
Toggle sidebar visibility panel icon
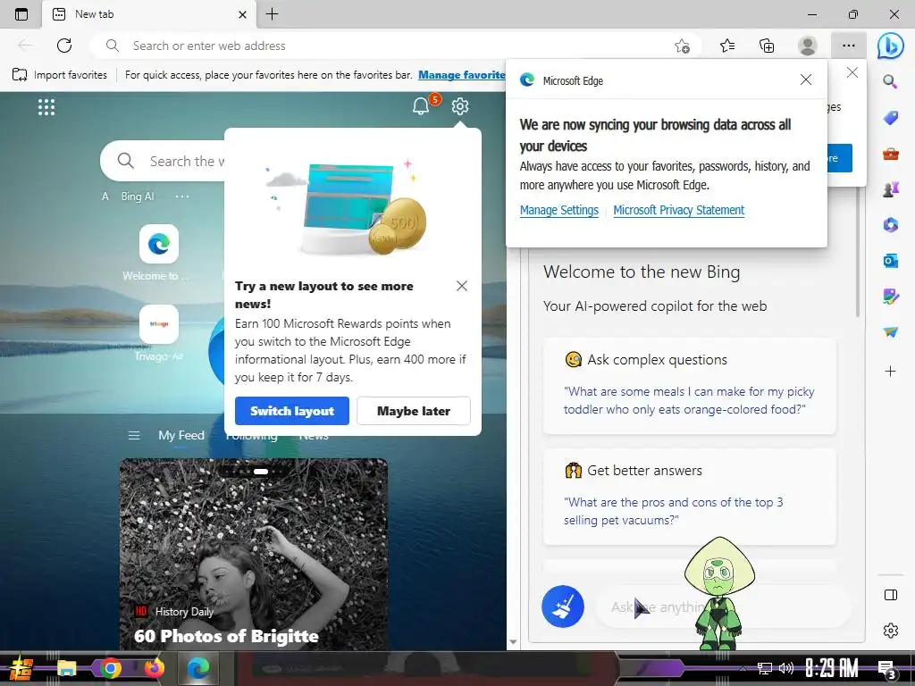pyautogui.click(x=891, y=595)
